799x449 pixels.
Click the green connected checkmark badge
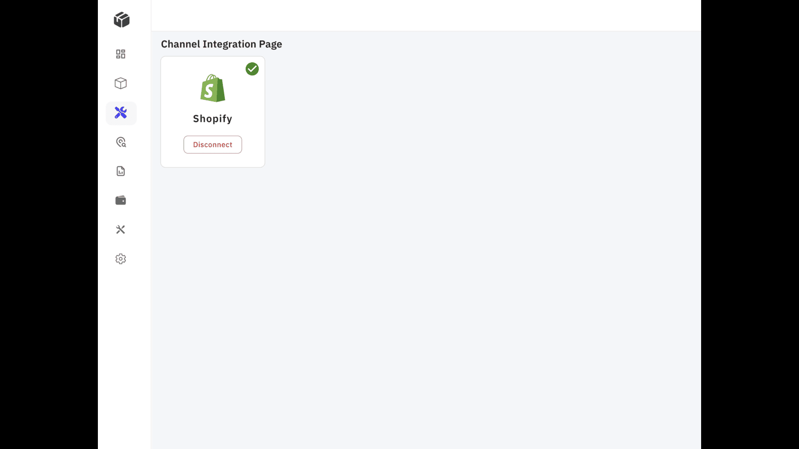click(x=252, y=69)
